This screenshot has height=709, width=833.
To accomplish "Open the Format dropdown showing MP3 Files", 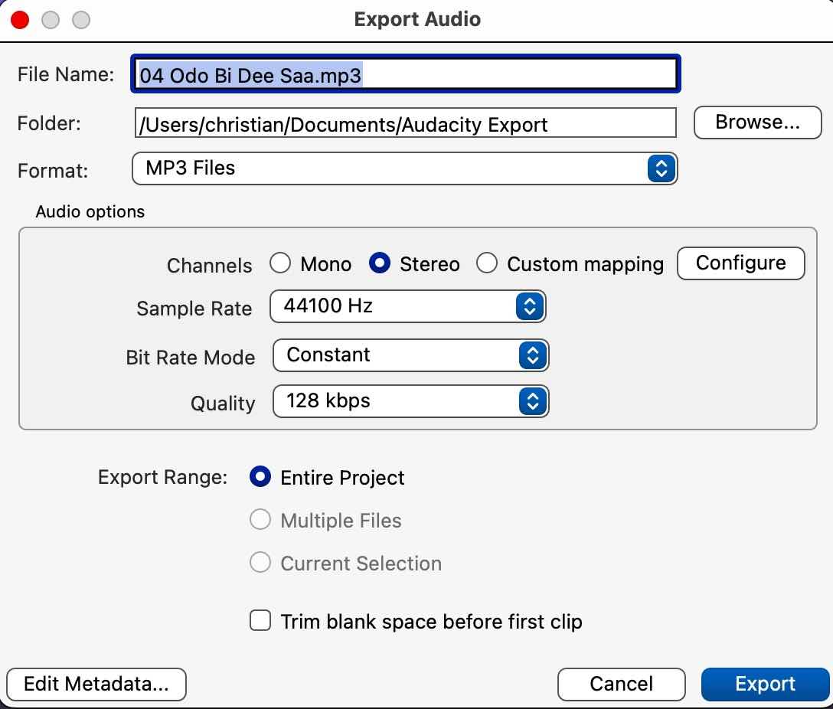I will point(404,168).
